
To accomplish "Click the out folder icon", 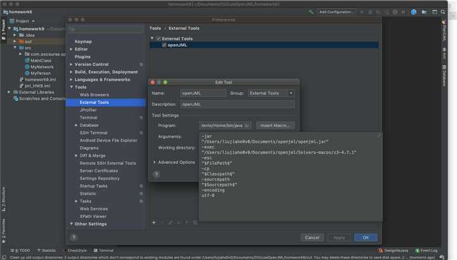I will click(x=22, y=41).
